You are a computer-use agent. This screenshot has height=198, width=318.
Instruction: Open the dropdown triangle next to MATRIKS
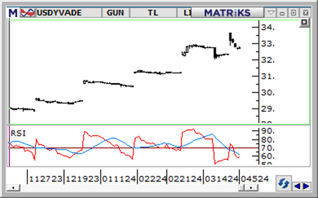(x=271, y=13)
